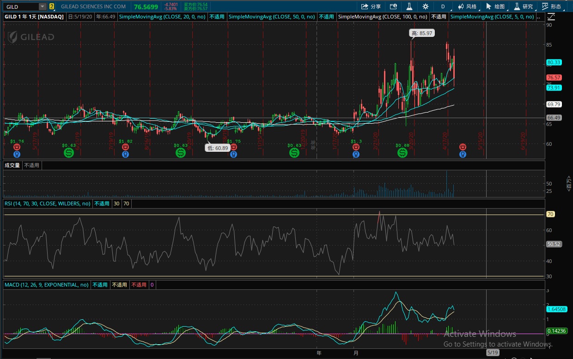Image resolution: width=573 pixels, height=359 pixels.
Task: Click the lightbulb icon after 4/17/20
Action: 463,154
